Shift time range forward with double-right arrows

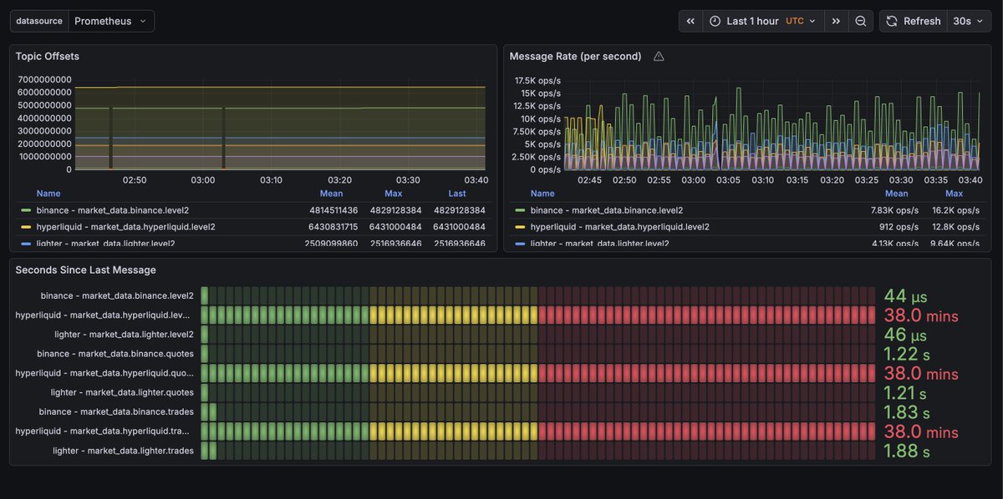[836, 21]
